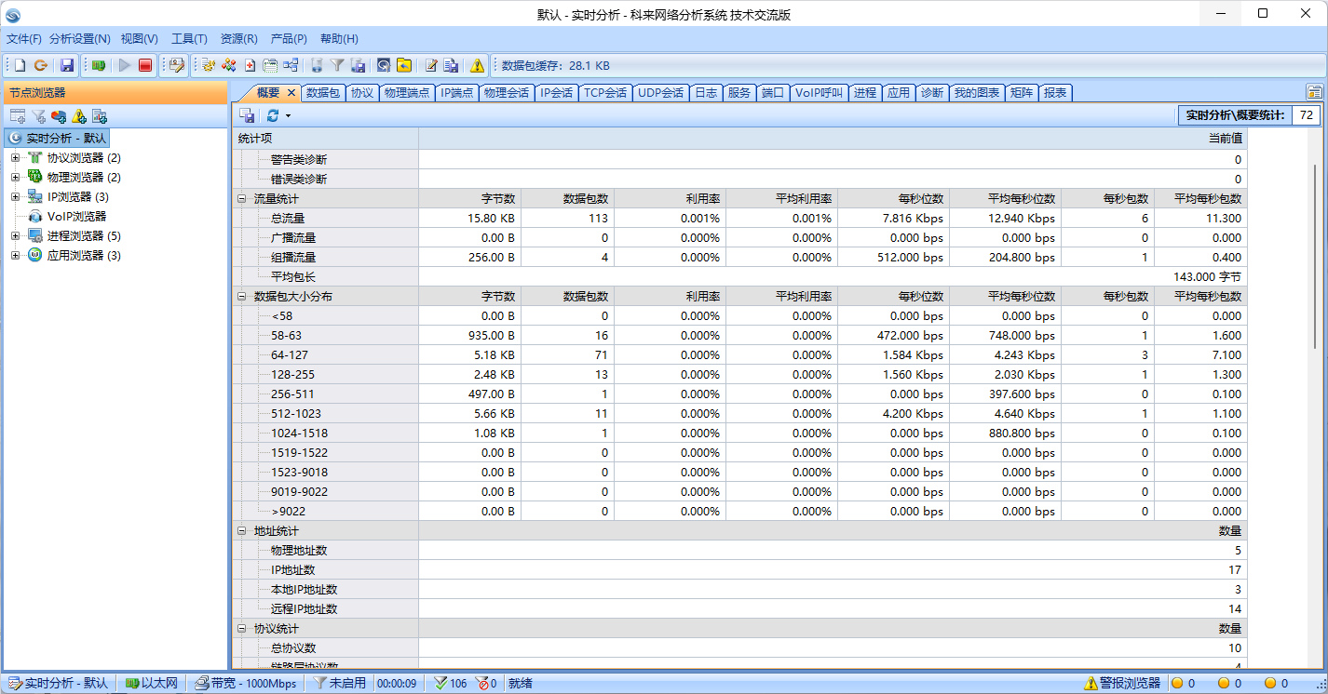Open the 帮助(H) menu
This screenshot has height=694, width=1328.
tap(339, 39)
